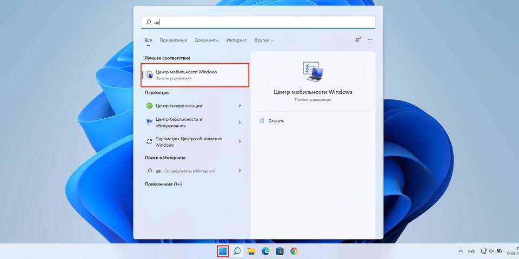Expand the web search result chevron
Screen dimensions: 519x259
[x=239, y=171]
